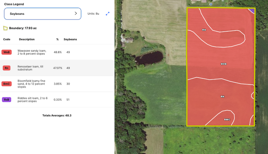Click the dark pond on the satellite map
The width and height of the screenshot is (268, 154).
[149, 58]
